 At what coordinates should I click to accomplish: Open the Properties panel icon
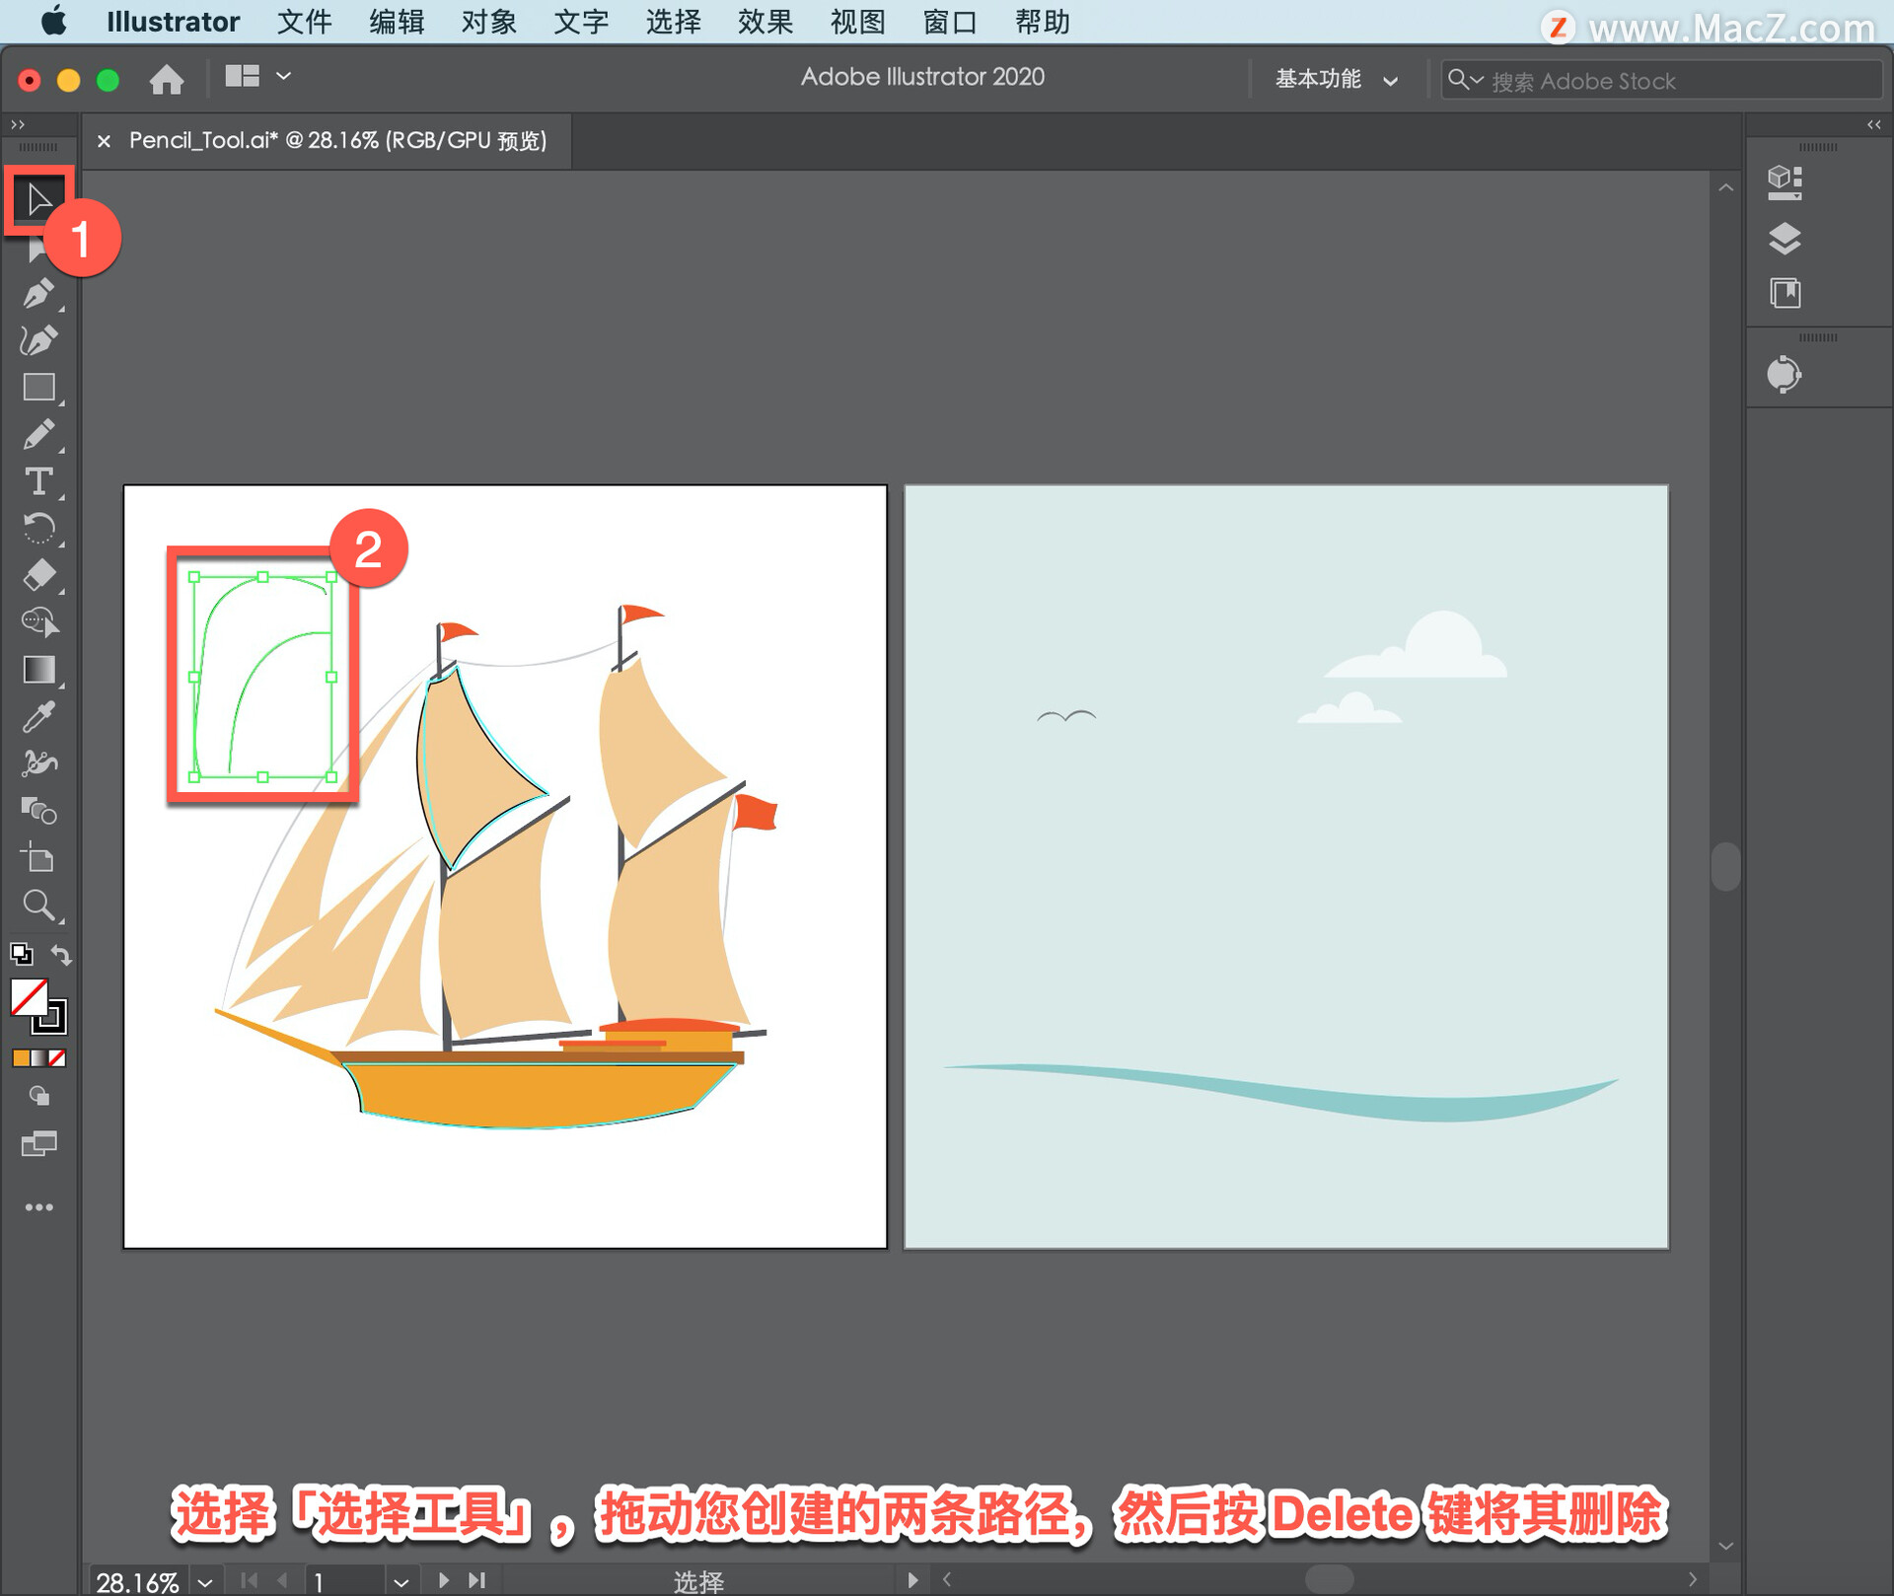(x=1785, y=182)
